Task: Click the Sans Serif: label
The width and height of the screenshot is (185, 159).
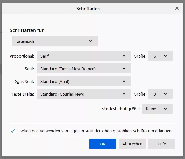Action: pos(24,81)
